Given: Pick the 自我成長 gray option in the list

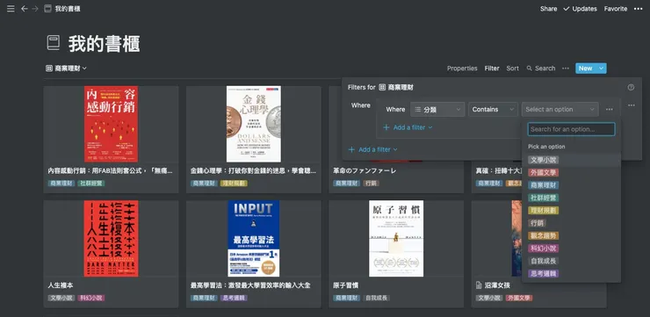Looking at the screenshot, I should [544, 261].
